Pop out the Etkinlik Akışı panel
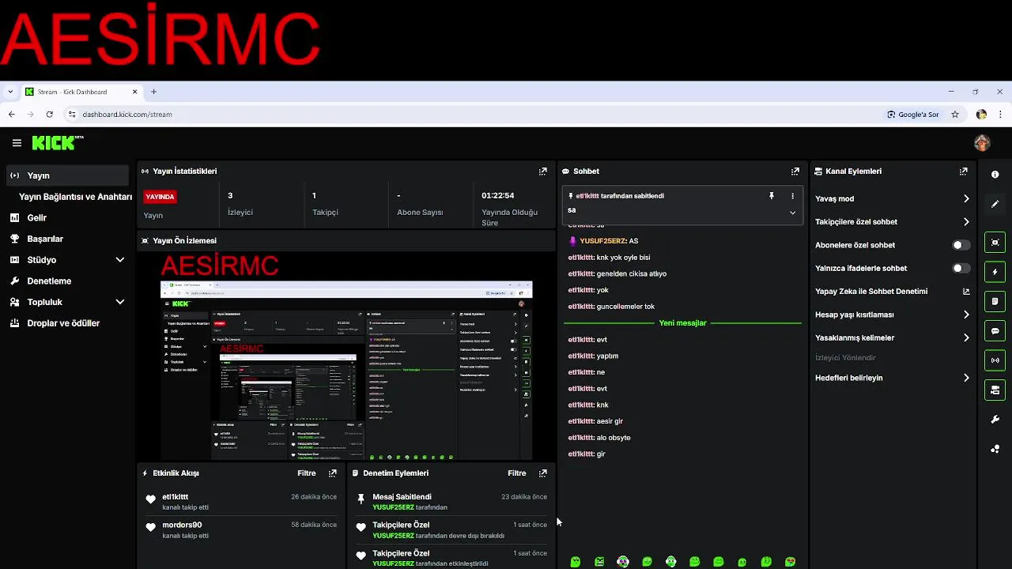Screen dimensions: 1012x569 pos(333,473)
